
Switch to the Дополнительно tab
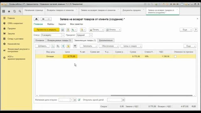pos(106,40)
